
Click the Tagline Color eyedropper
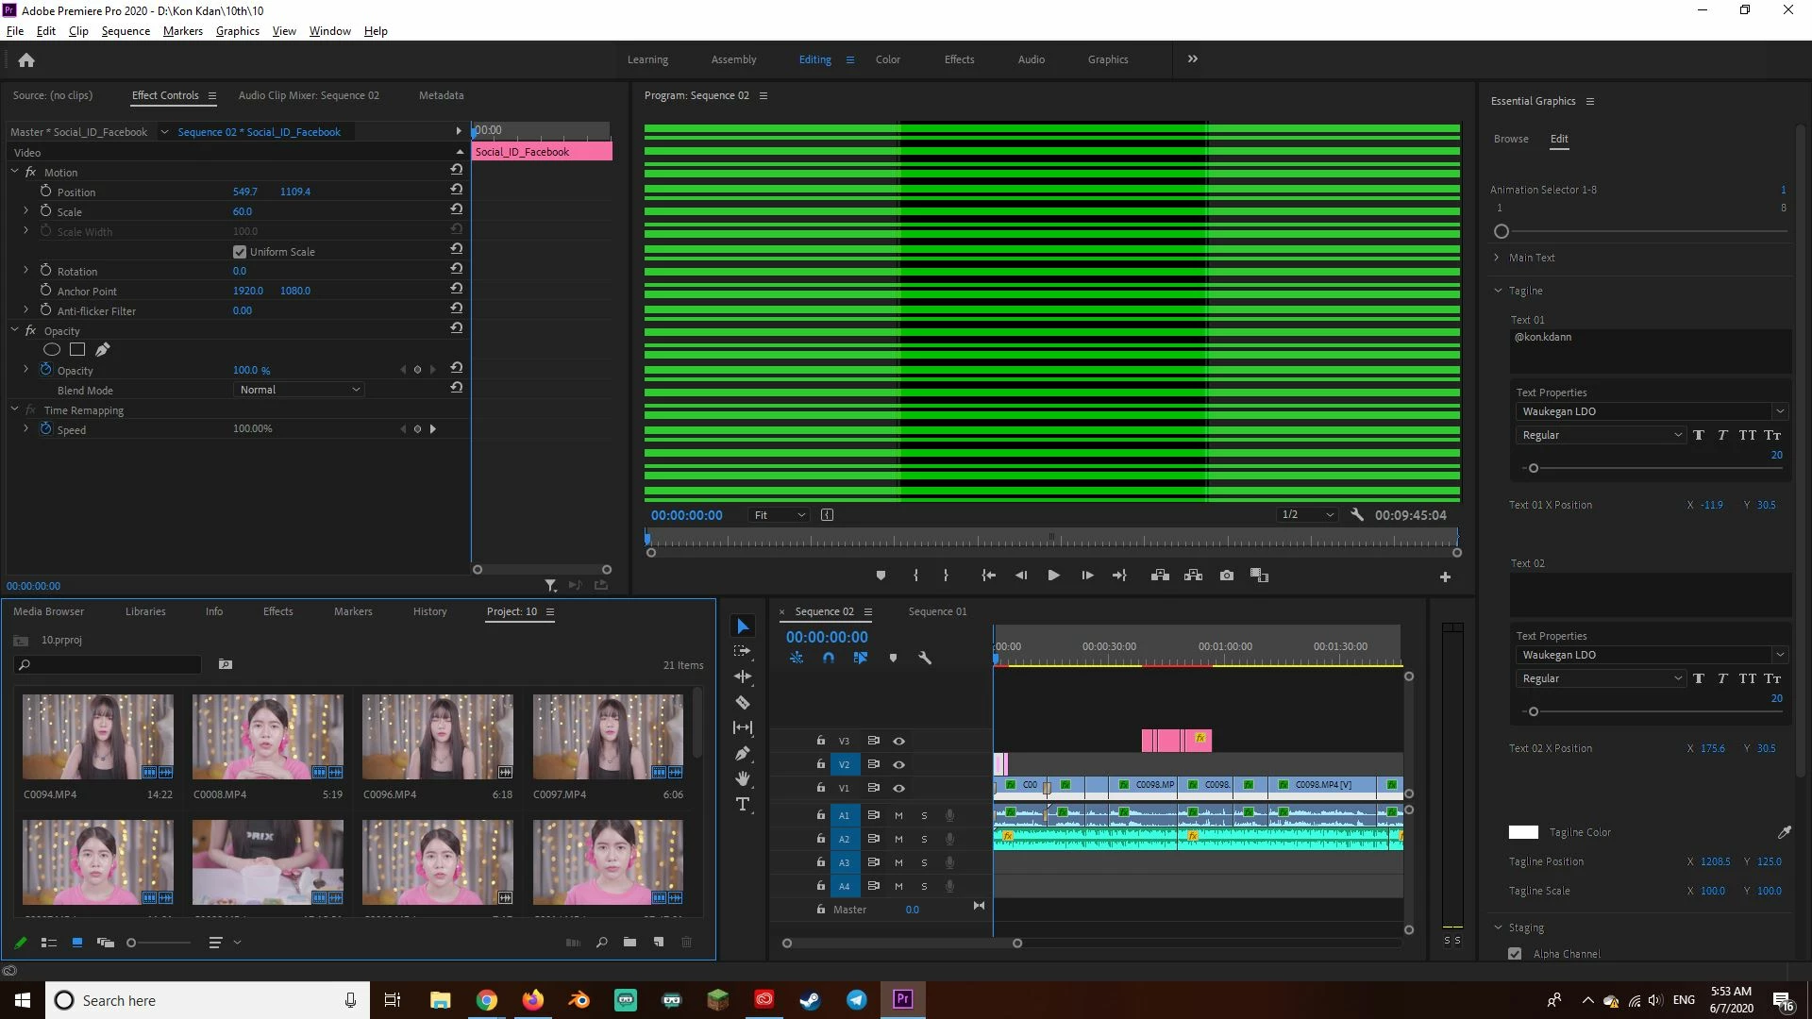1784,832
